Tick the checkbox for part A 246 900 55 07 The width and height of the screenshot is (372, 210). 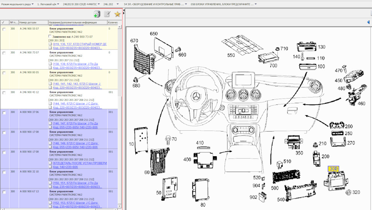(x=4, y=29)
